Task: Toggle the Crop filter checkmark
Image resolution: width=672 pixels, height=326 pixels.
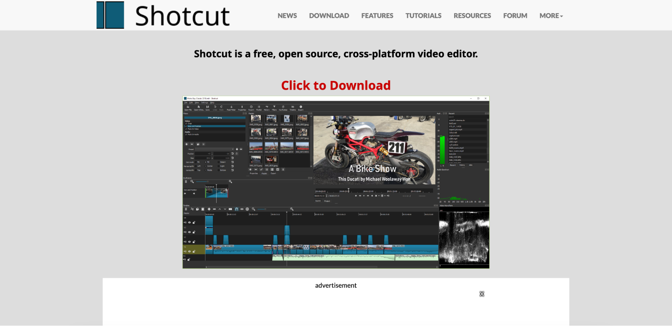Action: (x=186, y=123)
